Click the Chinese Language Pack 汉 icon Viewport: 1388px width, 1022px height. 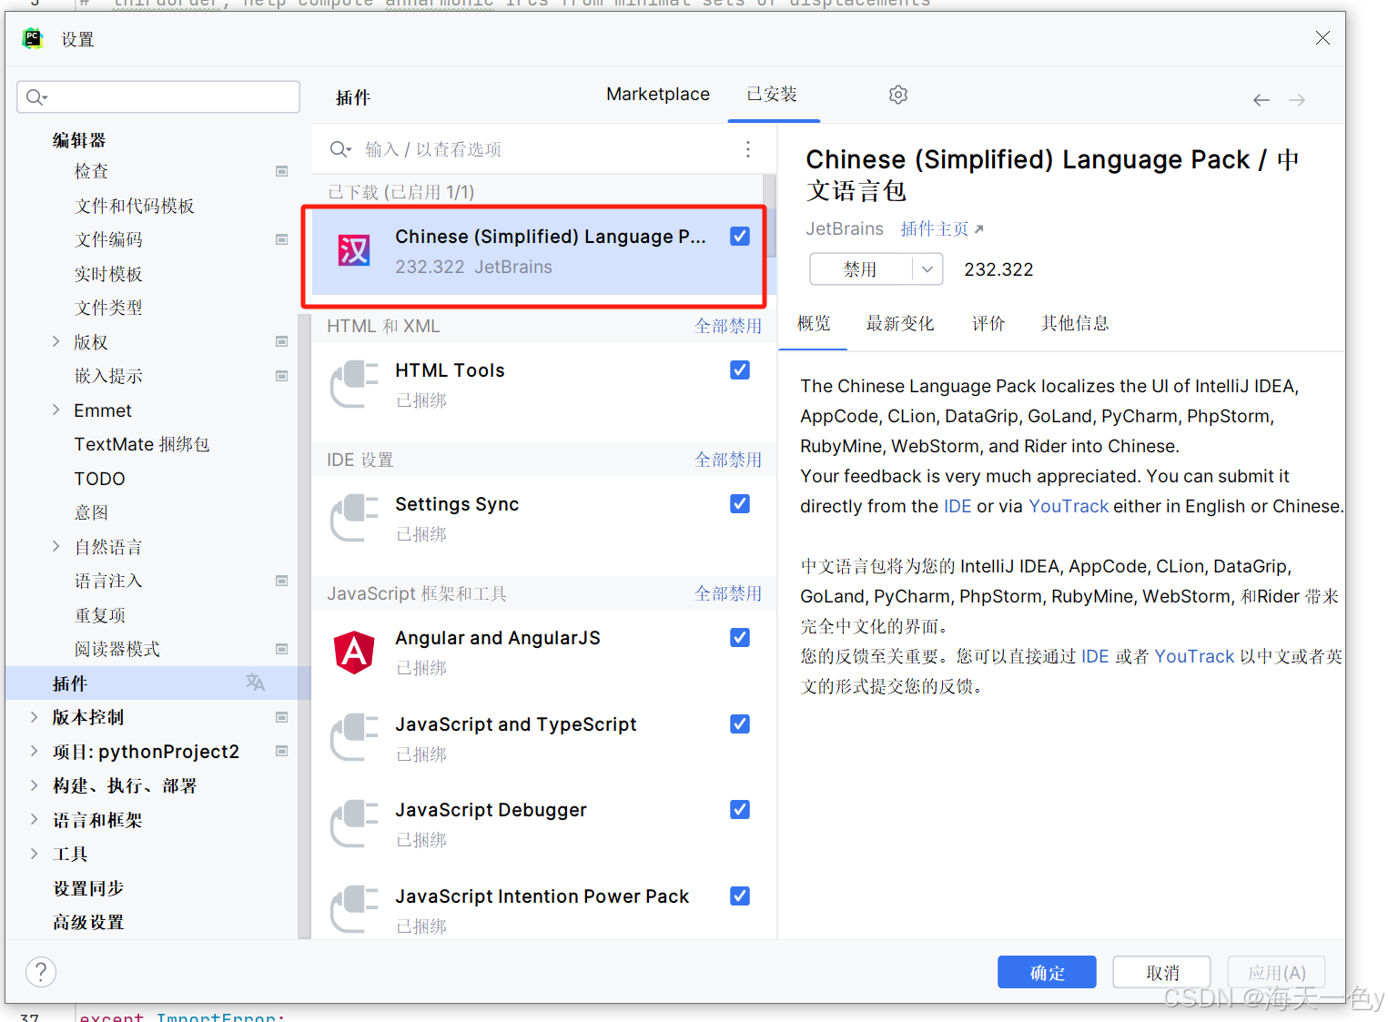[x=354, y=249]
